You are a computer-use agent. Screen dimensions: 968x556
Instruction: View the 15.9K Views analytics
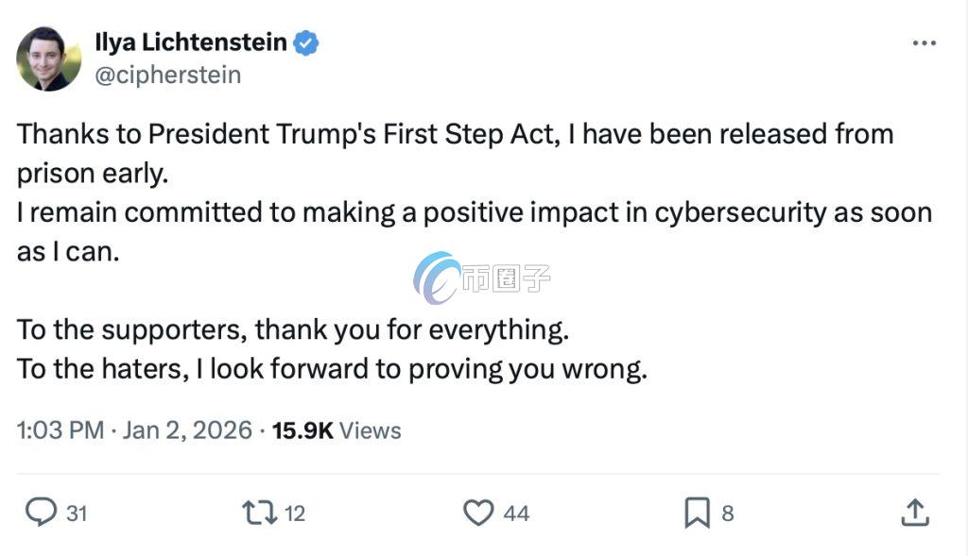[x=337, y=430]
